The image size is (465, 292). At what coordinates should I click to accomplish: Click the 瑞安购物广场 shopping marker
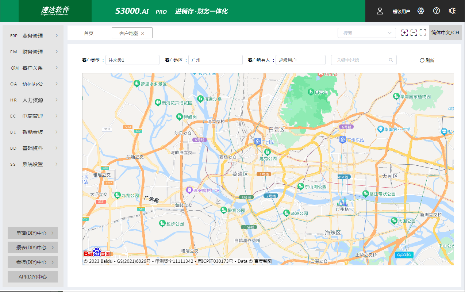pyautogui.click(x=189, y=190)
